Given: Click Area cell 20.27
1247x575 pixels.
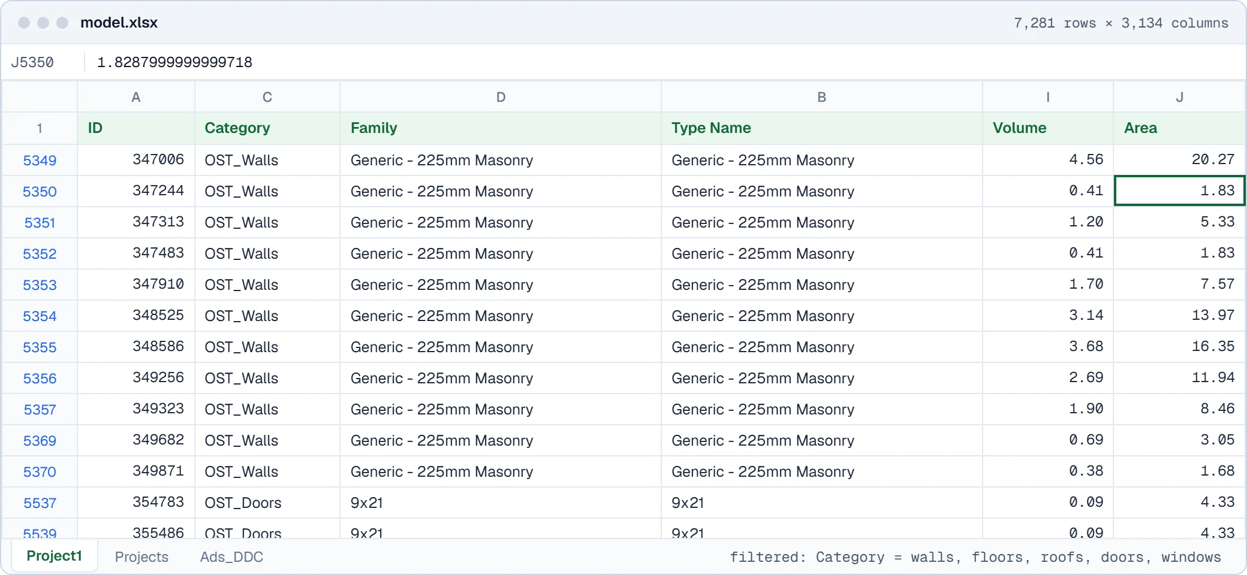Looking at the screenshot, I should 1179,160.
